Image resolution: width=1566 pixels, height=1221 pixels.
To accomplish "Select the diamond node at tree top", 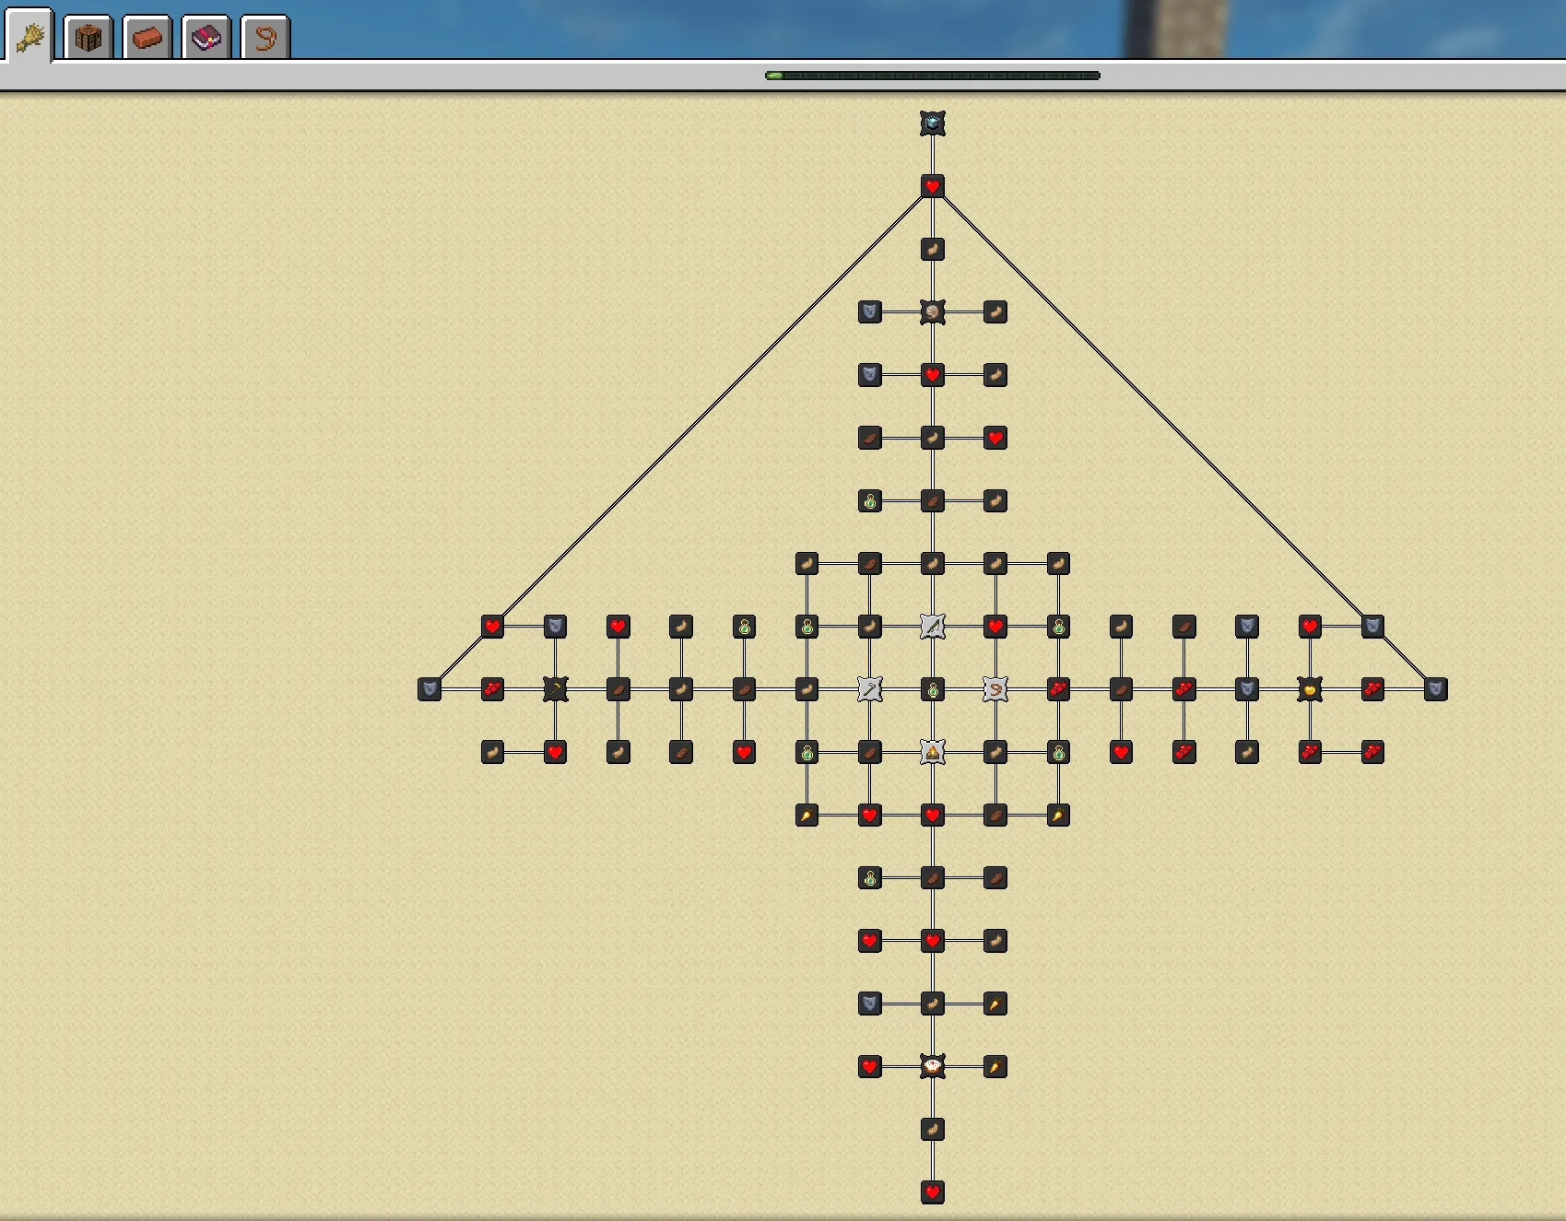I will pyautogui.click(x=933, y=123).
